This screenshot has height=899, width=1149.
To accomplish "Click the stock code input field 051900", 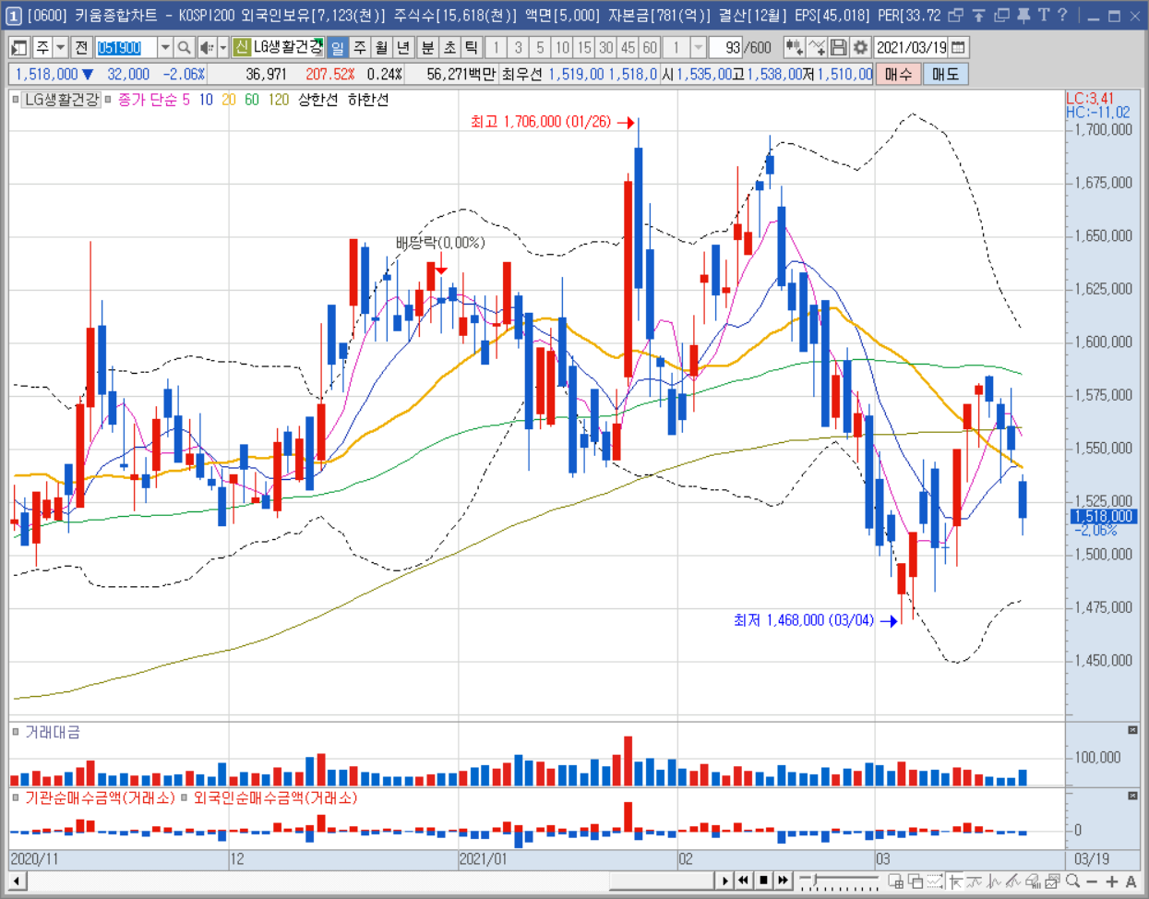I will pos(126,47).
